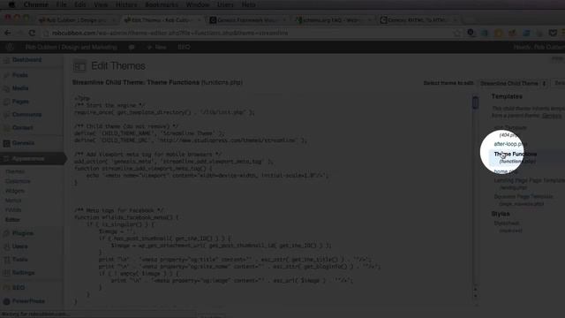Click the Edit Themes heading icon
Screen dimensions: 565x318
coord(79,66)
